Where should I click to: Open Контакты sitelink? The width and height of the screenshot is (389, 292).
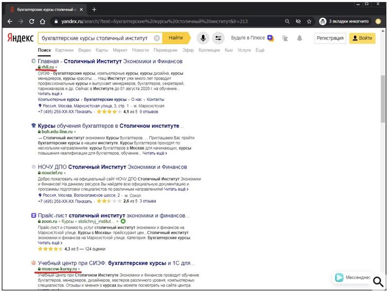(x=155, y=100)
